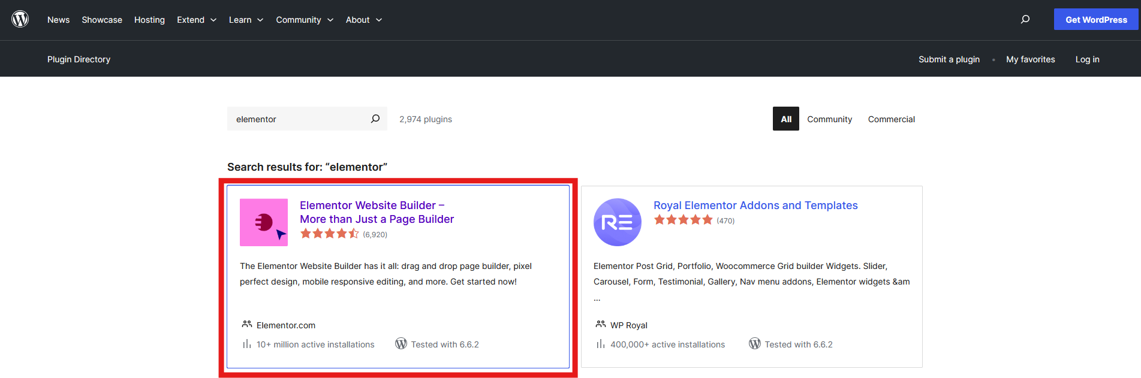Click the Elementor Website Builder plugin icon
The image size is (1141, 378).
coord(264,222)
